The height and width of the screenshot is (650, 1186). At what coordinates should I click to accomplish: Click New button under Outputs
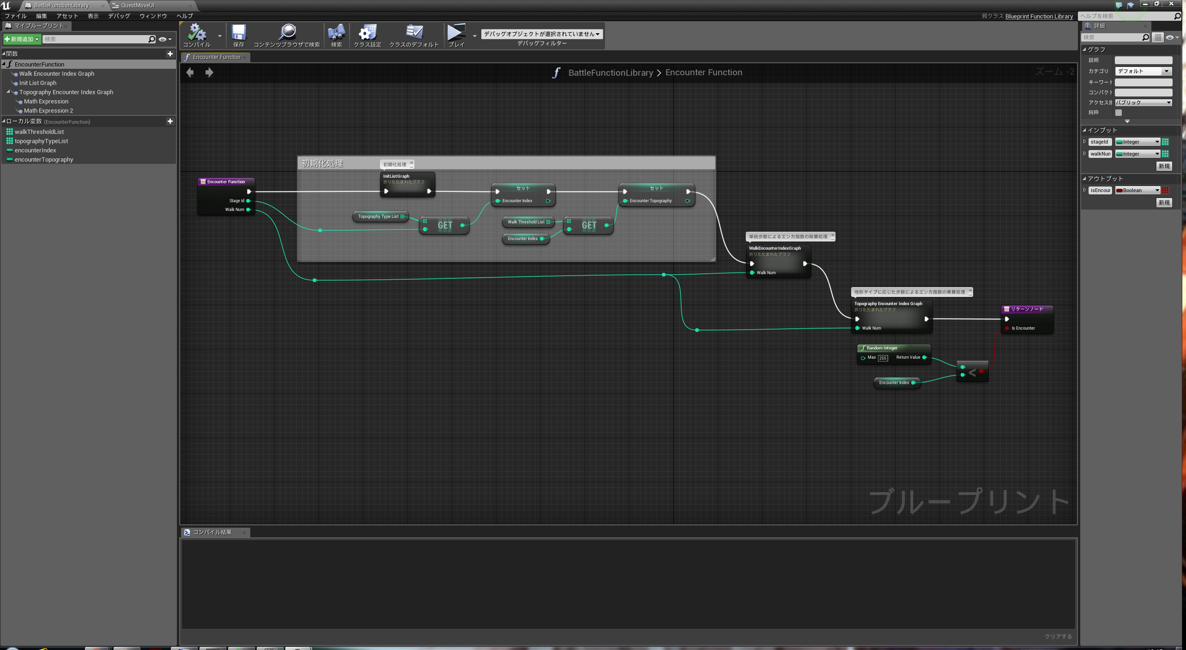tap(1164, 203)
